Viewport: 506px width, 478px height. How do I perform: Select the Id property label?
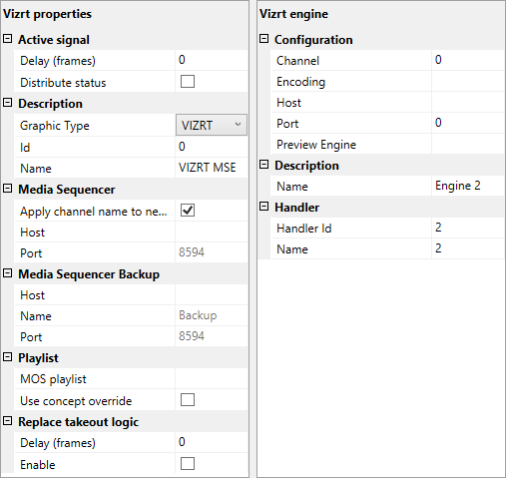pyautogui.click(x=25, y=148)
